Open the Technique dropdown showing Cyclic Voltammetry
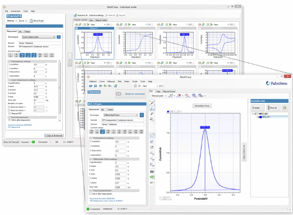293x215 pixels. 39,37
